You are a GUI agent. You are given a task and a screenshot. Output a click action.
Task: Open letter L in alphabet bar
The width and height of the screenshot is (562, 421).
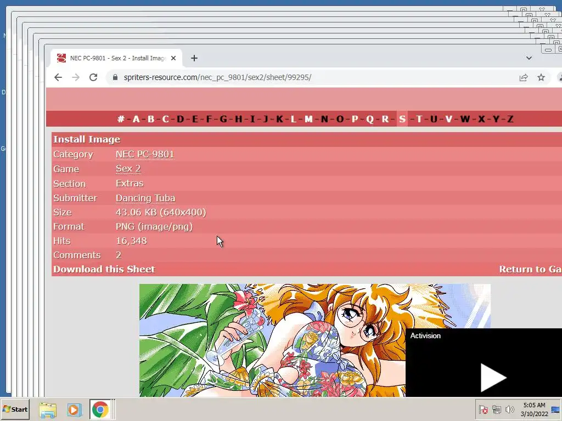coord(293,119)
